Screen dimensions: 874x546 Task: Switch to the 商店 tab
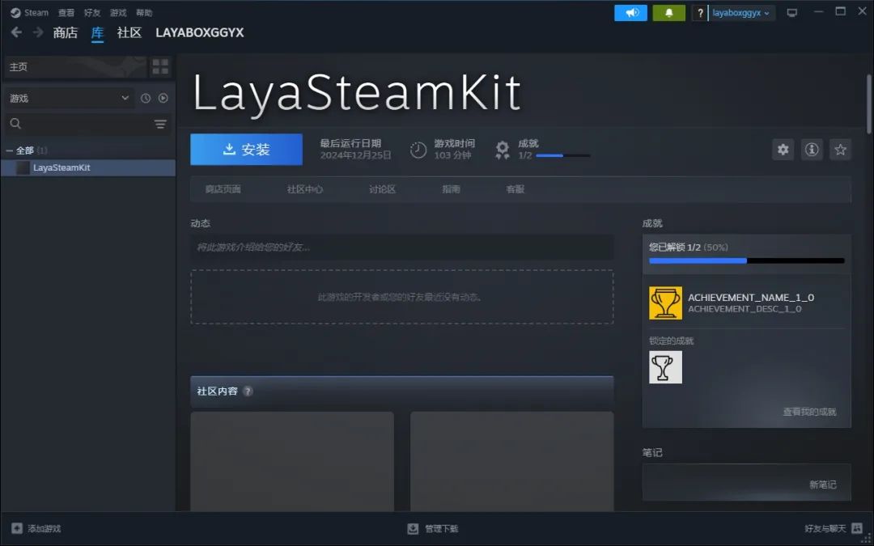pos(66,33)
